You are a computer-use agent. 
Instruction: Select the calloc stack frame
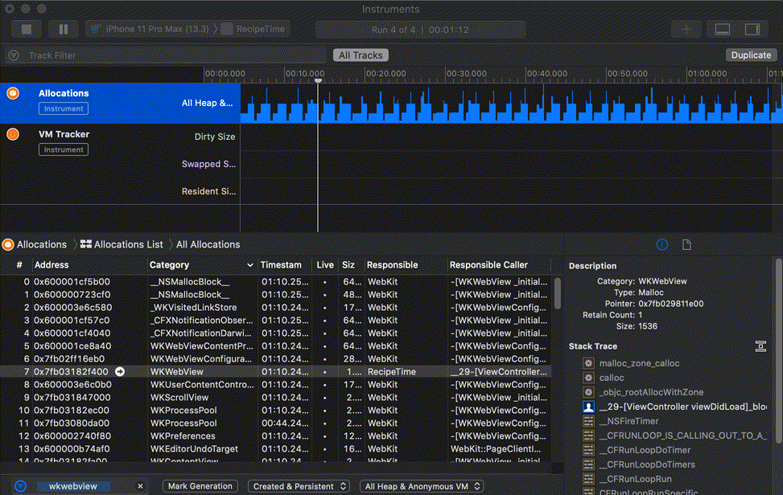[x=612, y=378]
